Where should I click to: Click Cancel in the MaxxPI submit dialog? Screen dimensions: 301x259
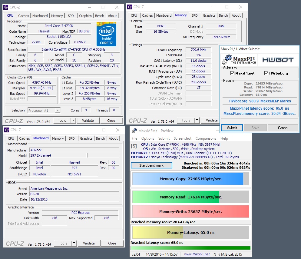(x=283, y=128)
